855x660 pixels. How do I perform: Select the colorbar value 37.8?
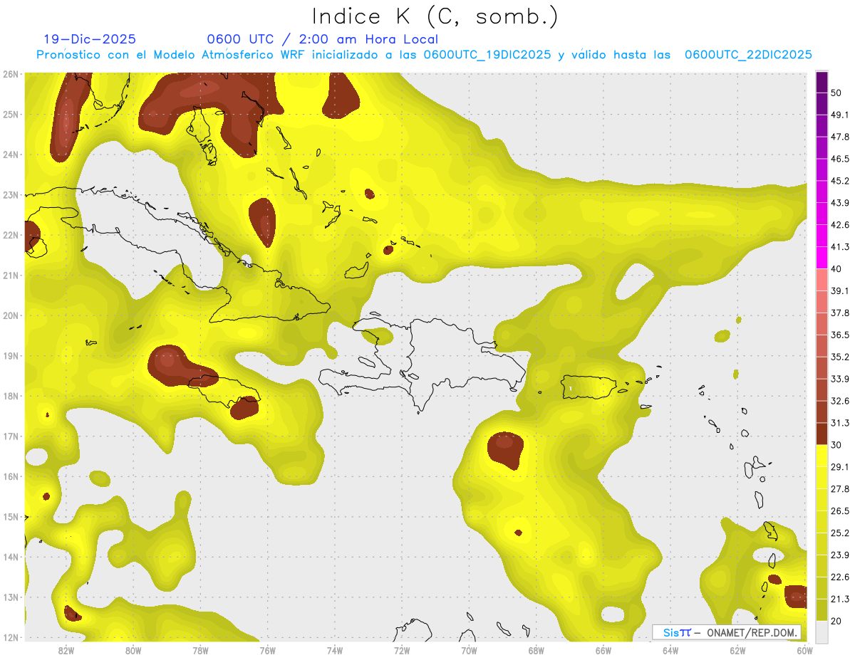tap(841, 313)
